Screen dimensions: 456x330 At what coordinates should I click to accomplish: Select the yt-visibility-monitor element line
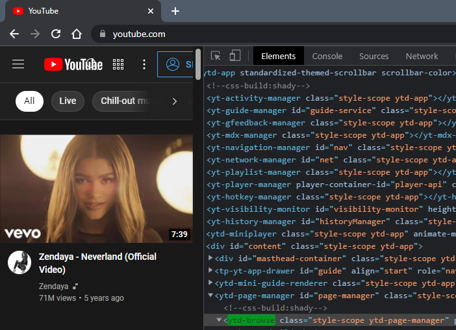pos(330,209)
